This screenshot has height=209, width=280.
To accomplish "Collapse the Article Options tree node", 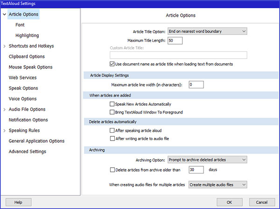I will coord(5,14).
